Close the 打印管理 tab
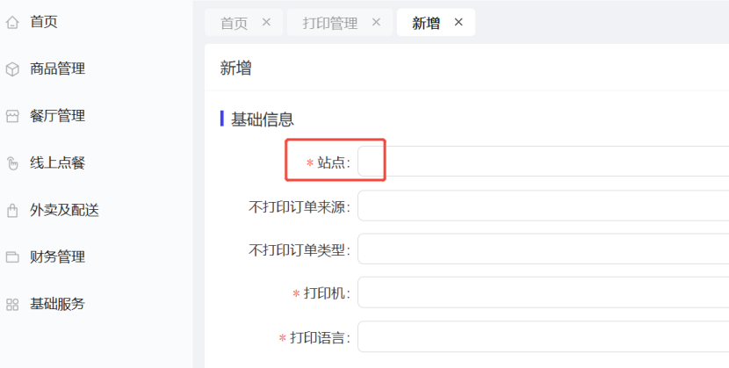The width and height of the screenshot is (729, 368). [x=376, y=22]
